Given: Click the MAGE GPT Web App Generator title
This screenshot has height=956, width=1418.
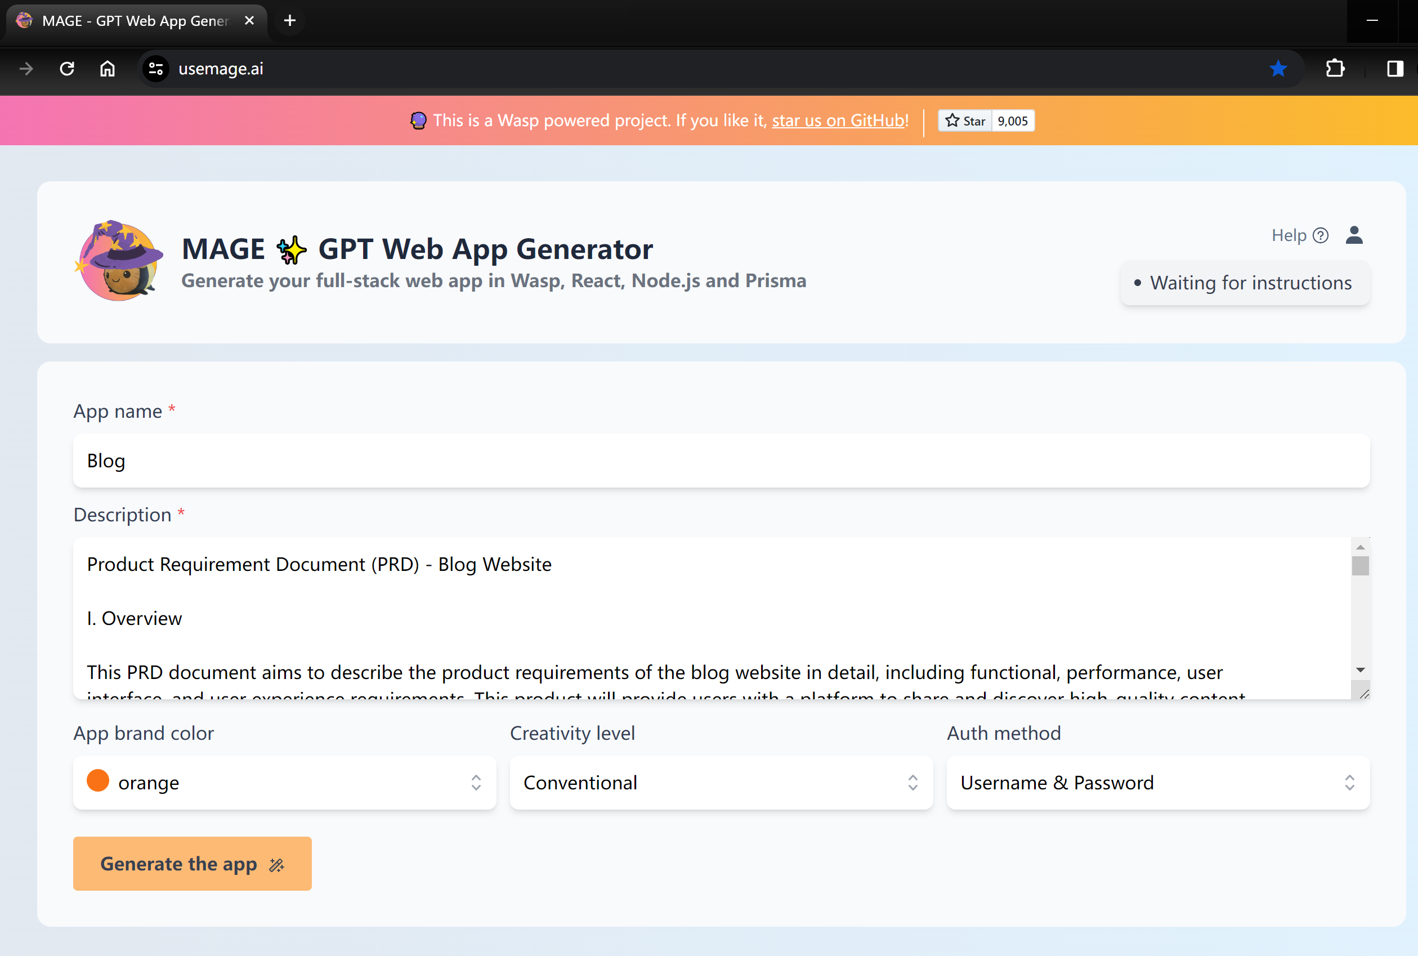Looking at the screenshot, I should (x=417, y=249).
